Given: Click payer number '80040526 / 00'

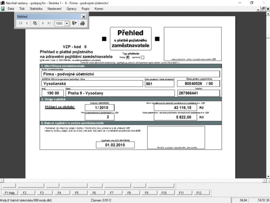Looking at the screenshot, I should [x=199, y=84].
